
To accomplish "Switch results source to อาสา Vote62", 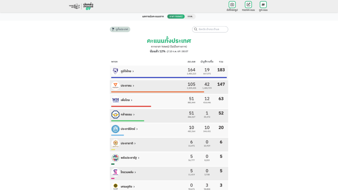I will 176,16.
